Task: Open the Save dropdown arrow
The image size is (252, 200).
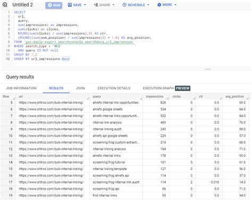Action: pos(85,5)
